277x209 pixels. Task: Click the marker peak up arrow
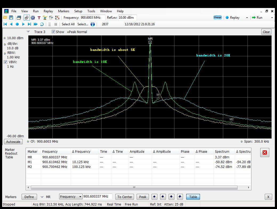(x=180, y=197)
